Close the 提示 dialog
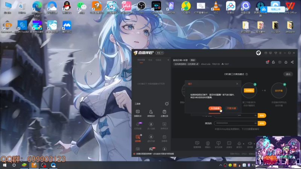 point(237,84)
